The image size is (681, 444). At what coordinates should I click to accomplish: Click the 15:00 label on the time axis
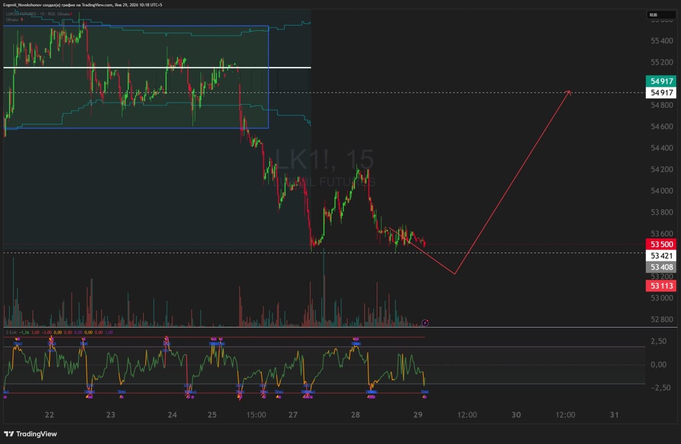pyautogui.click(x=257, y=415)
